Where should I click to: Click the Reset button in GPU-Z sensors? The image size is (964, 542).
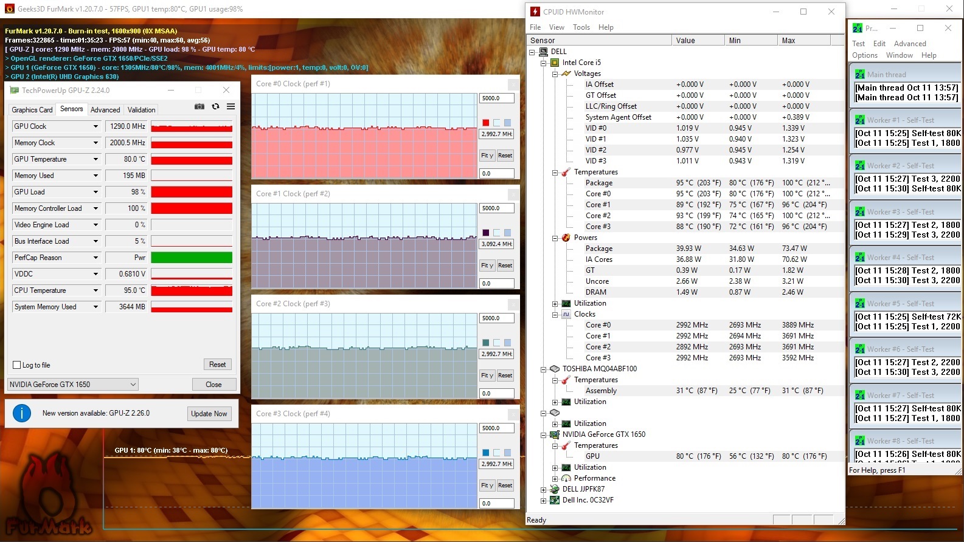[217, 365]
